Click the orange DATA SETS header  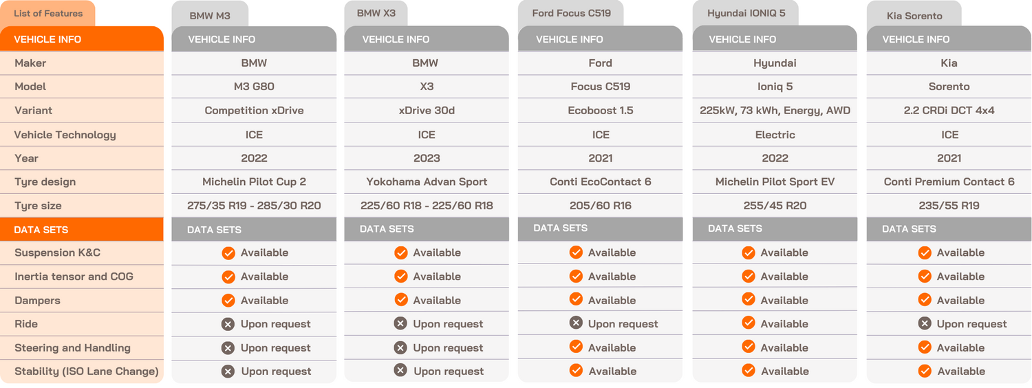82,230
